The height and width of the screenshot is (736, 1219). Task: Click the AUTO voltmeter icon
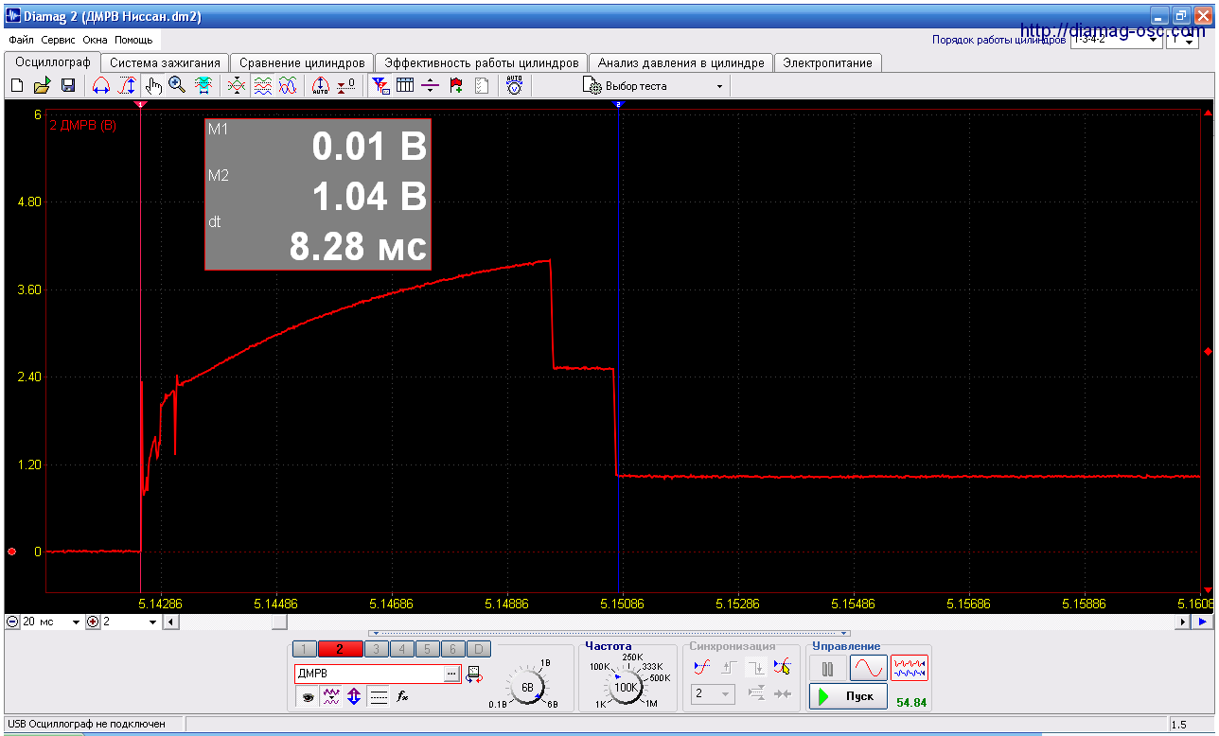[x=514, y=86]
